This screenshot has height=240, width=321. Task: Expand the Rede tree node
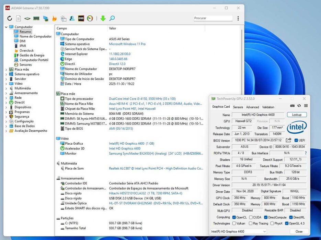pyautogui.click(x=6, y=98)
